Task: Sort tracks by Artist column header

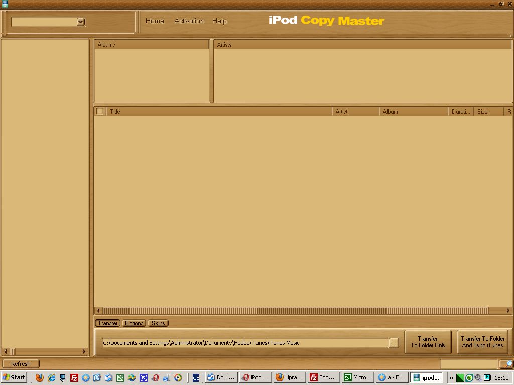Action: 356,112
